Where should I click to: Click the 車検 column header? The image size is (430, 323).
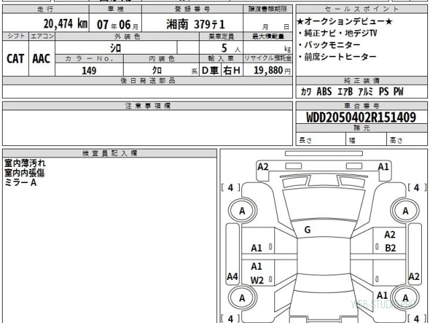click(x=116, y=9)
